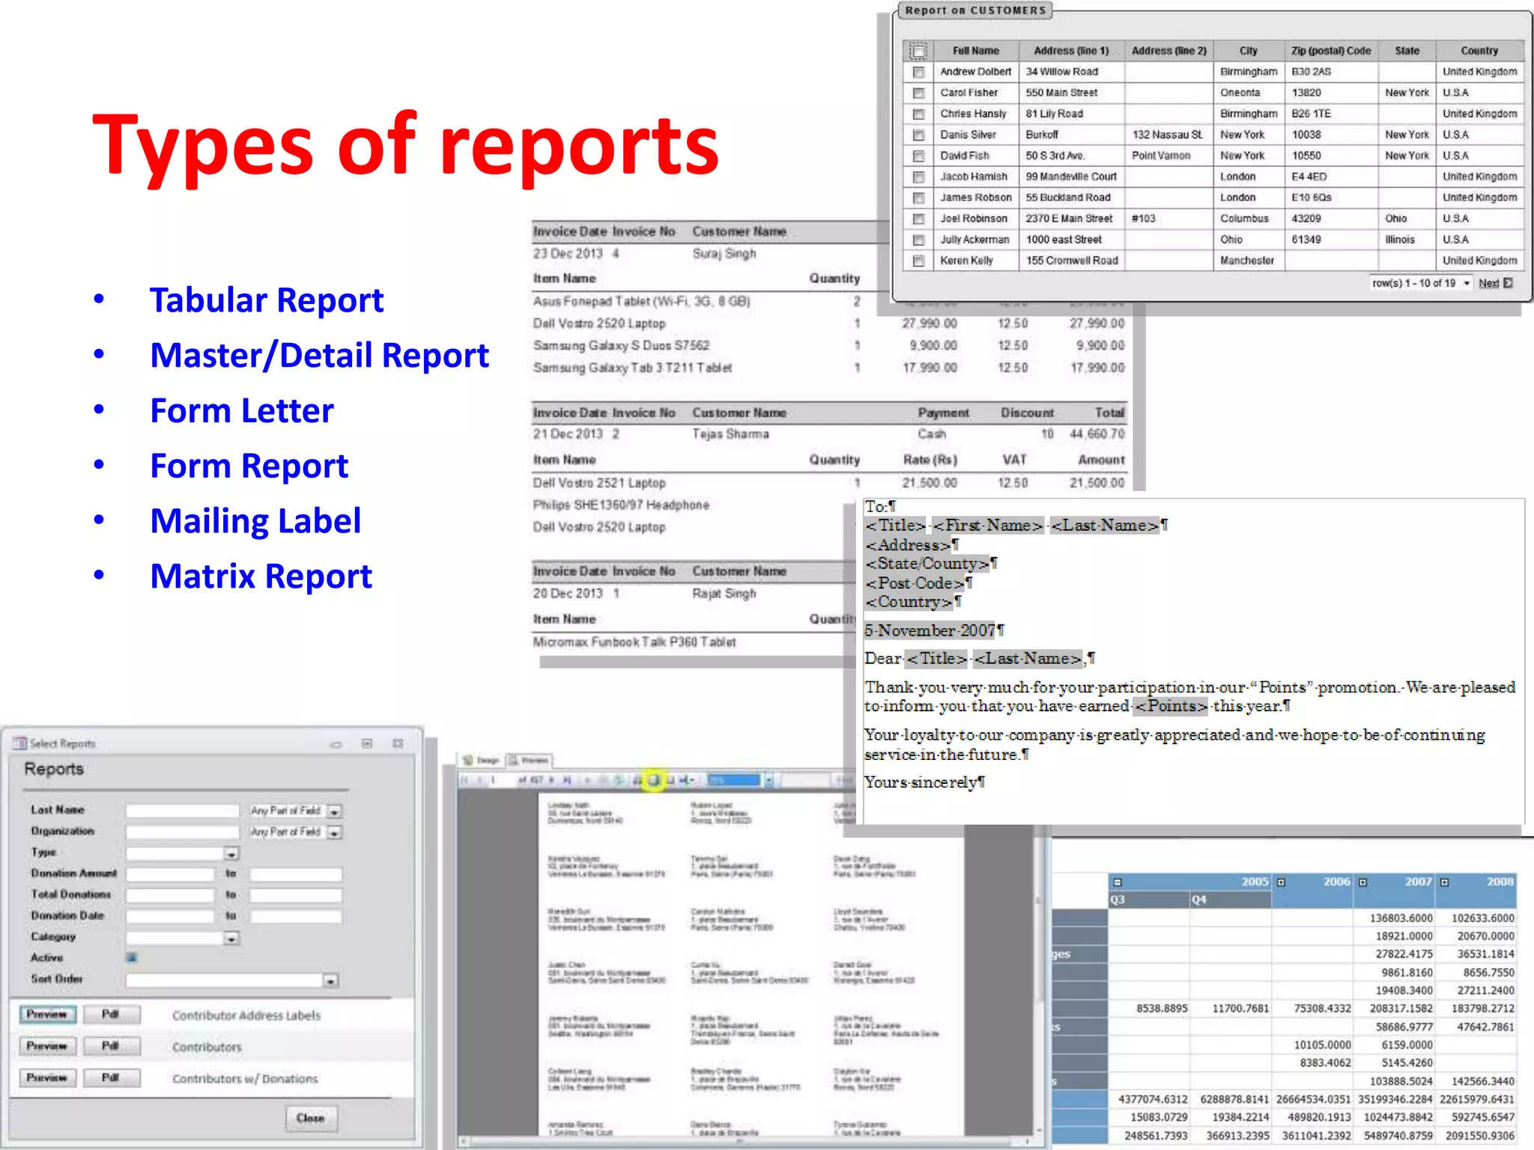
Task: Click the Organization input field
Action: click(183, 832)
